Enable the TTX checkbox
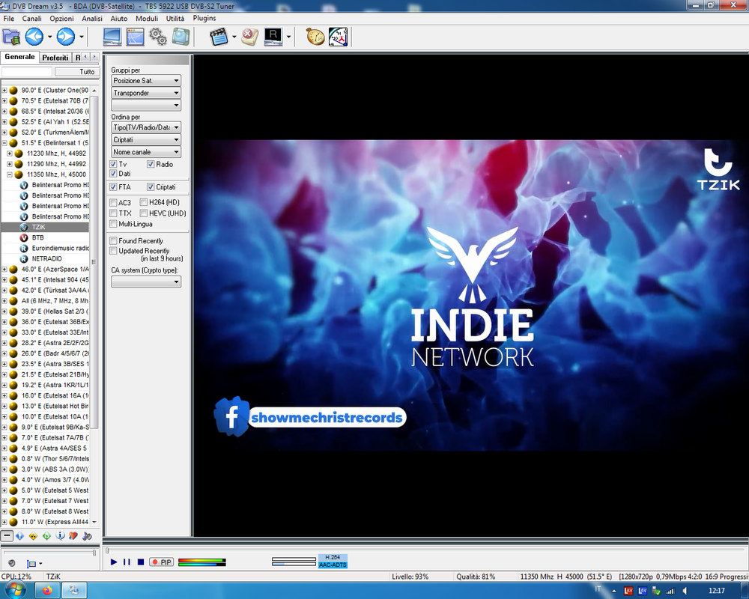This screenshot has width=749, height=599. [113, 213]
